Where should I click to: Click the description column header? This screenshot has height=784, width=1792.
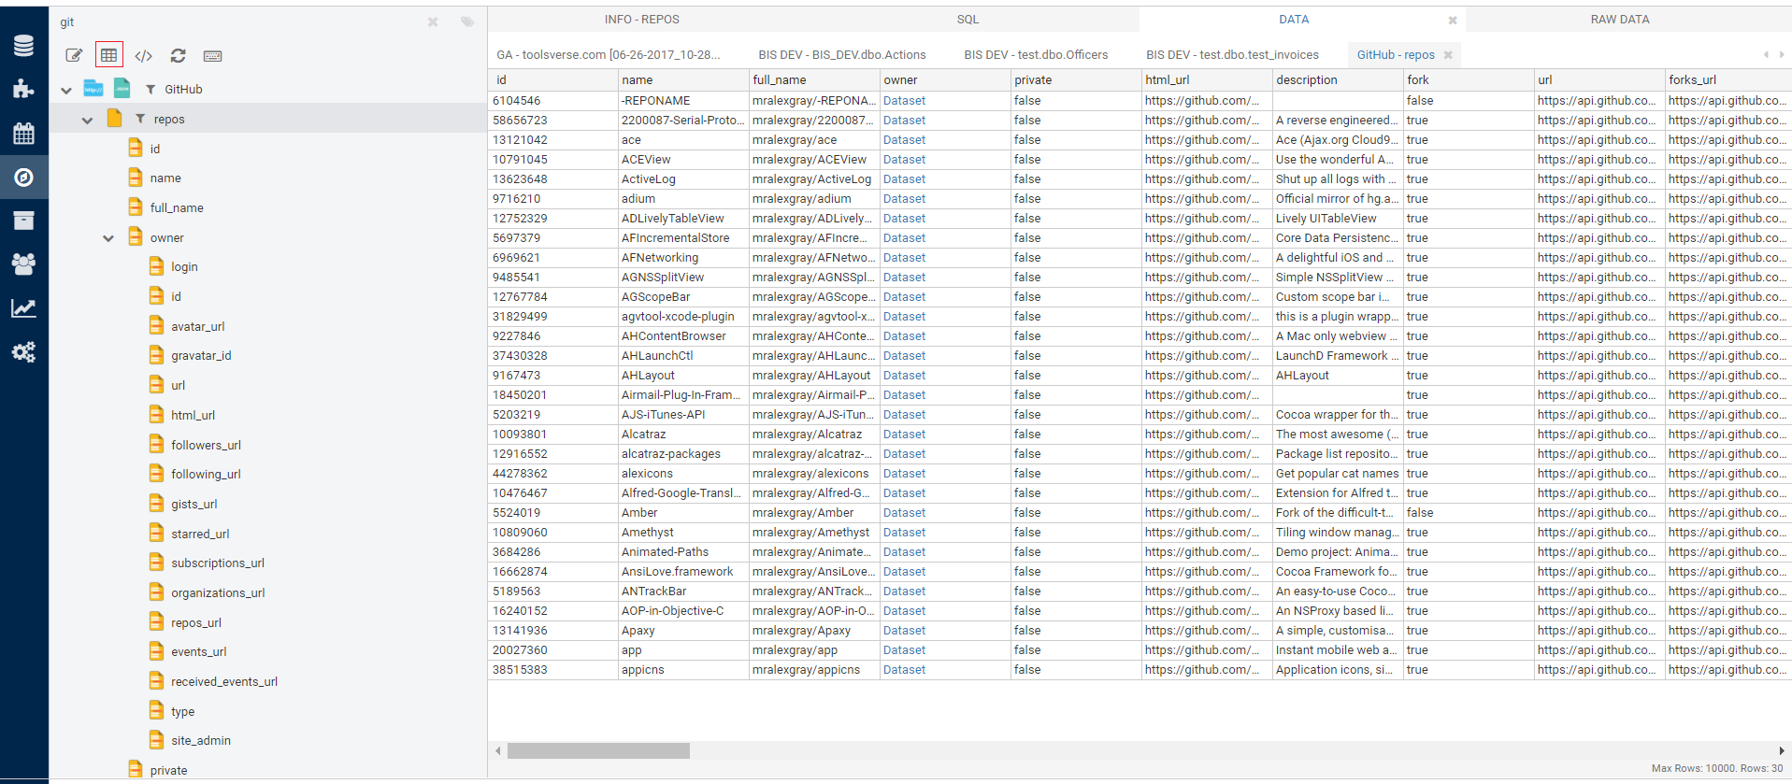1338,80
